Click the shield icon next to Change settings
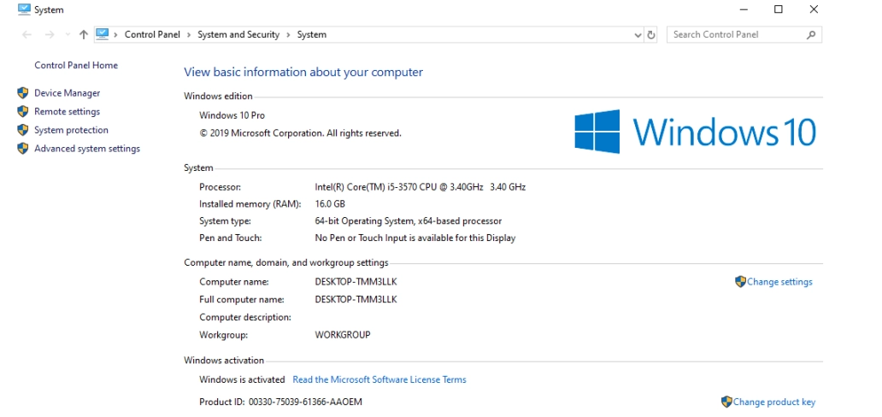The width and height of the screenshot is (882, 417). click(x=740, y=282)
